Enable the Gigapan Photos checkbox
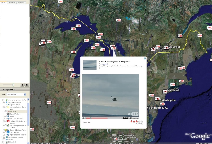The height and width of the screenshot is (144, 212). pyautogui.click(x=6, y=104)
